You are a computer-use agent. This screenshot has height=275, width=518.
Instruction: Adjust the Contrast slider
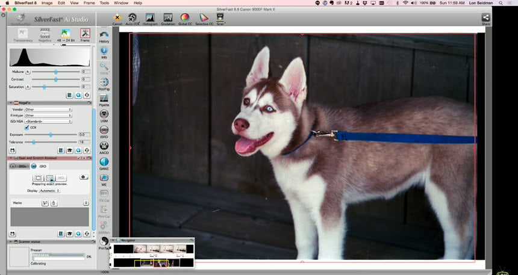pyautogui.click(x=56, y=79)
